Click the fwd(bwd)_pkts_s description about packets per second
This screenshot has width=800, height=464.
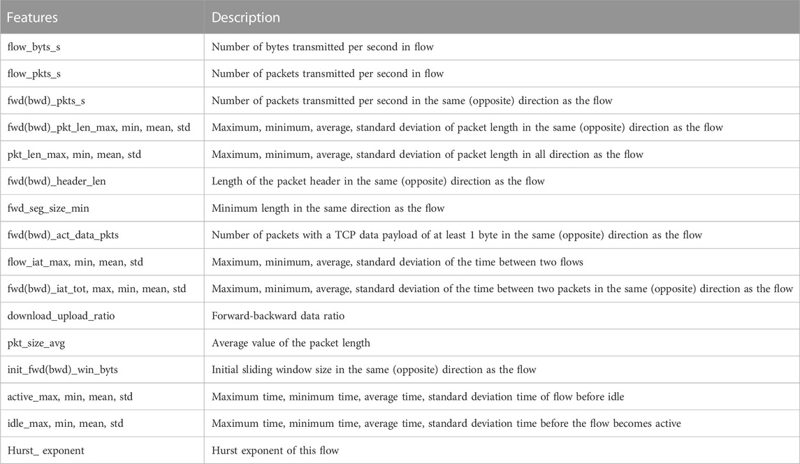[x=502, y=101]
